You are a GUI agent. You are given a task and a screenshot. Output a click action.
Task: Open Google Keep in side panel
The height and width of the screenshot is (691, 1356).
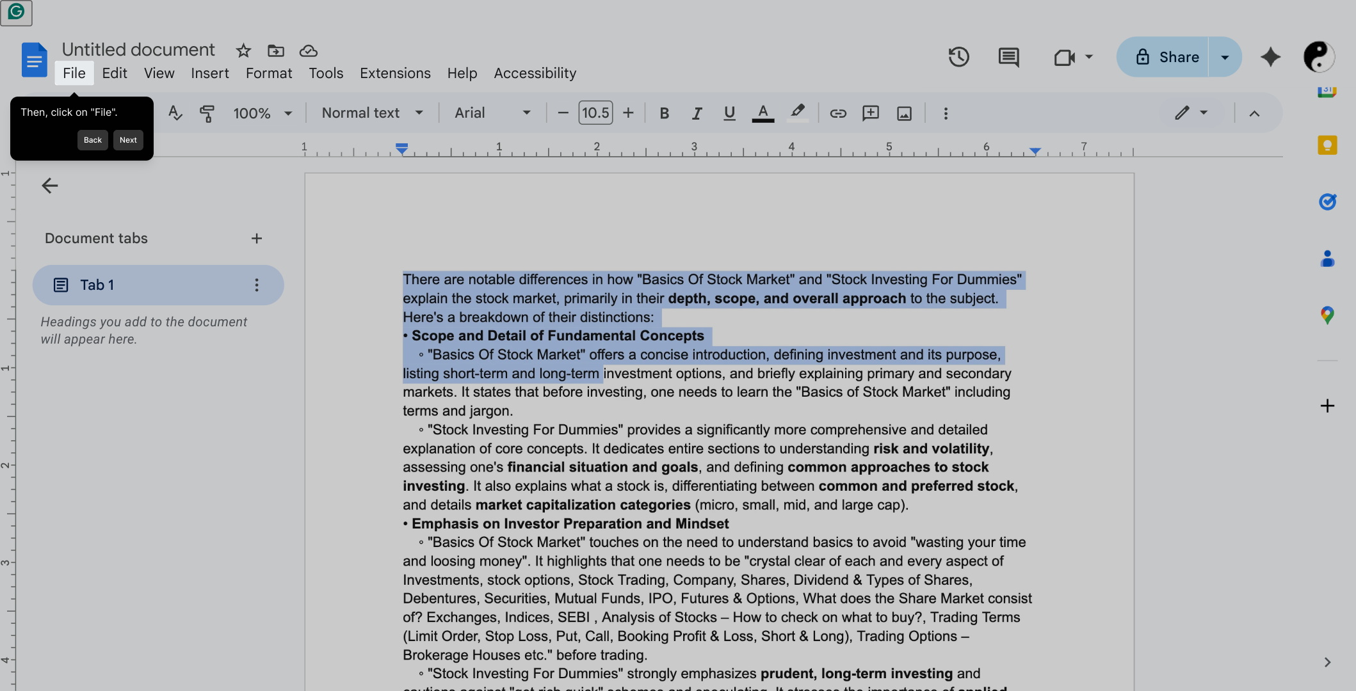pos(1327,145)
